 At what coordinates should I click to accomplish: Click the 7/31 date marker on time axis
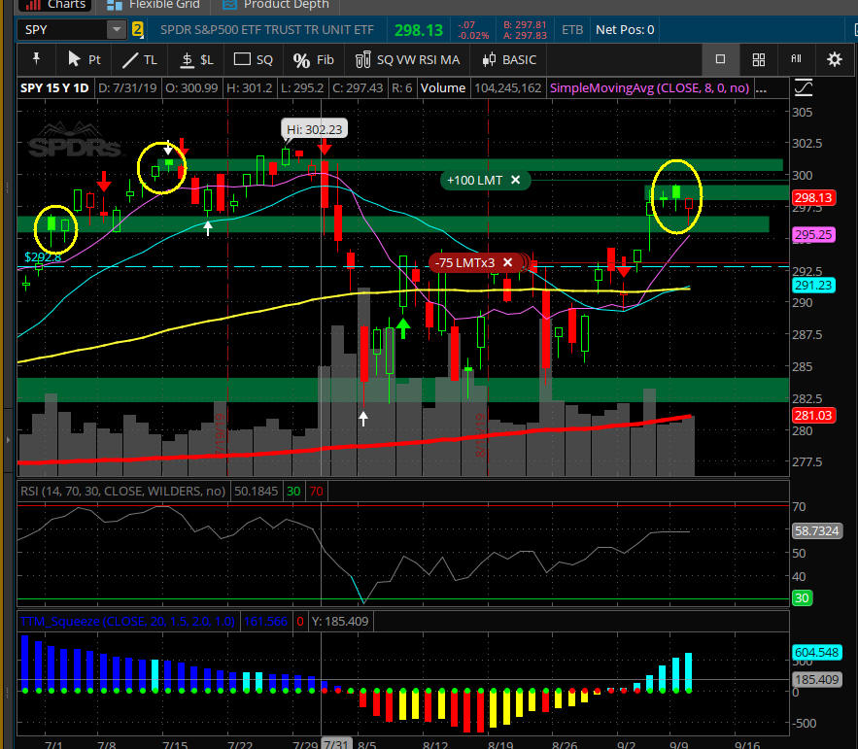pos(335,743)
